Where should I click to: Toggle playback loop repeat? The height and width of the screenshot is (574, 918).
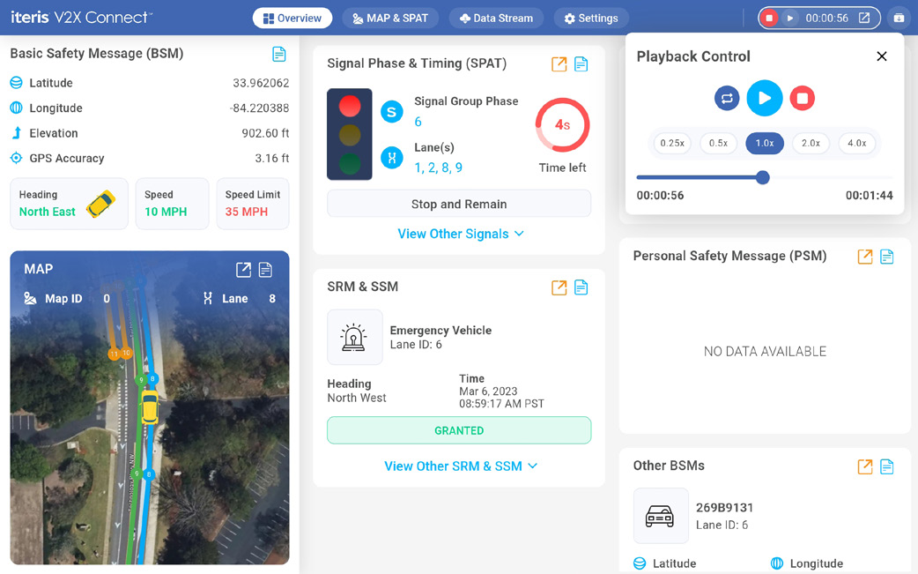tap(727, 98)
